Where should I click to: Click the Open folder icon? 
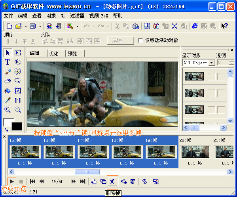click(19, 26)
